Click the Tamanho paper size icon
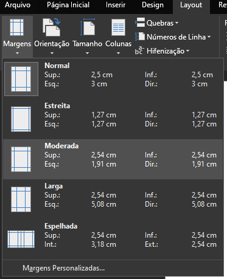The image size is (227, 279). [88, 27]
